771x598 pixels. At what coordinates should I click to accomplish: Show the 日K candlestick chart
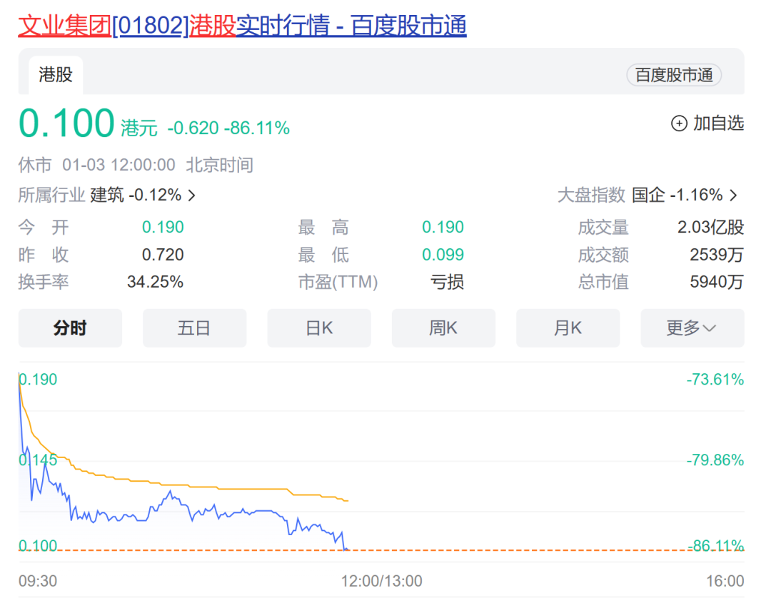(319, 328)
